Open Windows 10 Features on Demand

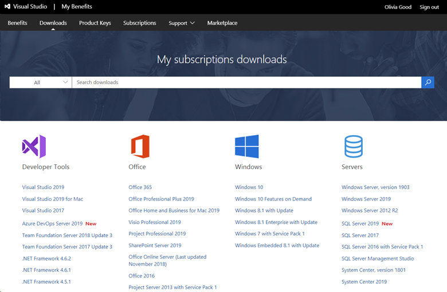coord(273,199)
